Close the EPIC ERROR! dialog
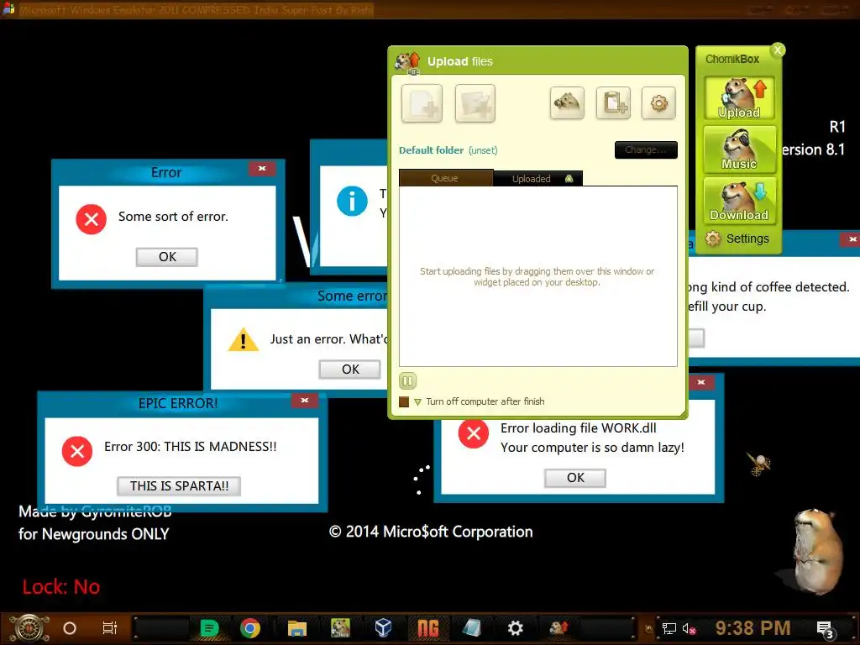The width and height of the screenshot is (860, 645). coord(305,401)
